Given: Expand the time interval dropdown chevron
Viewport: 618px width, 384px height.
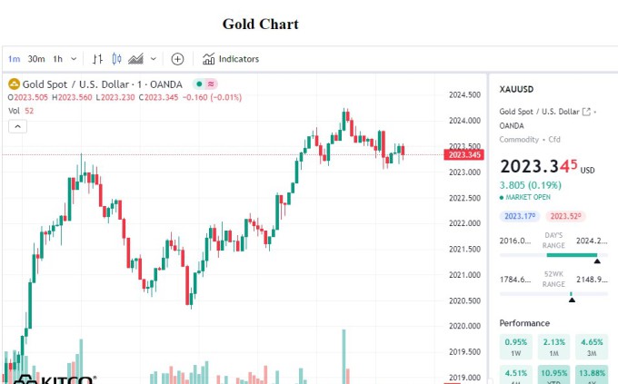Looking at the screenshot, I should pyautogui.click(x=74, y=59).
